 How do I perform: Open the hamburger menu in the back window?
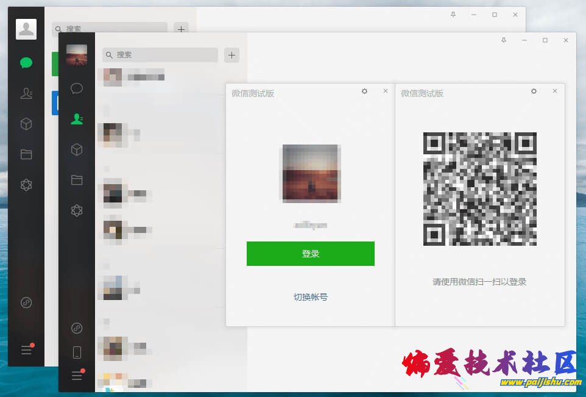click(x=26, y=349)
